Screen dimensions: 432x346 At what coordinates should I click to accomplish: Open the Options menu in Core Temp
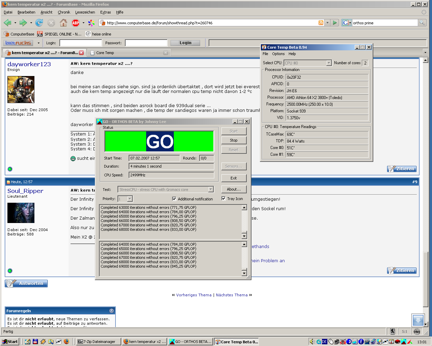(278, 54)
